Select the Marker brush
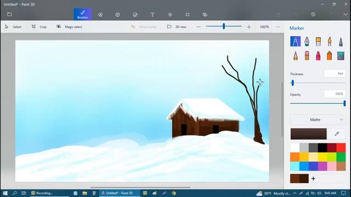 coord(296,42)
